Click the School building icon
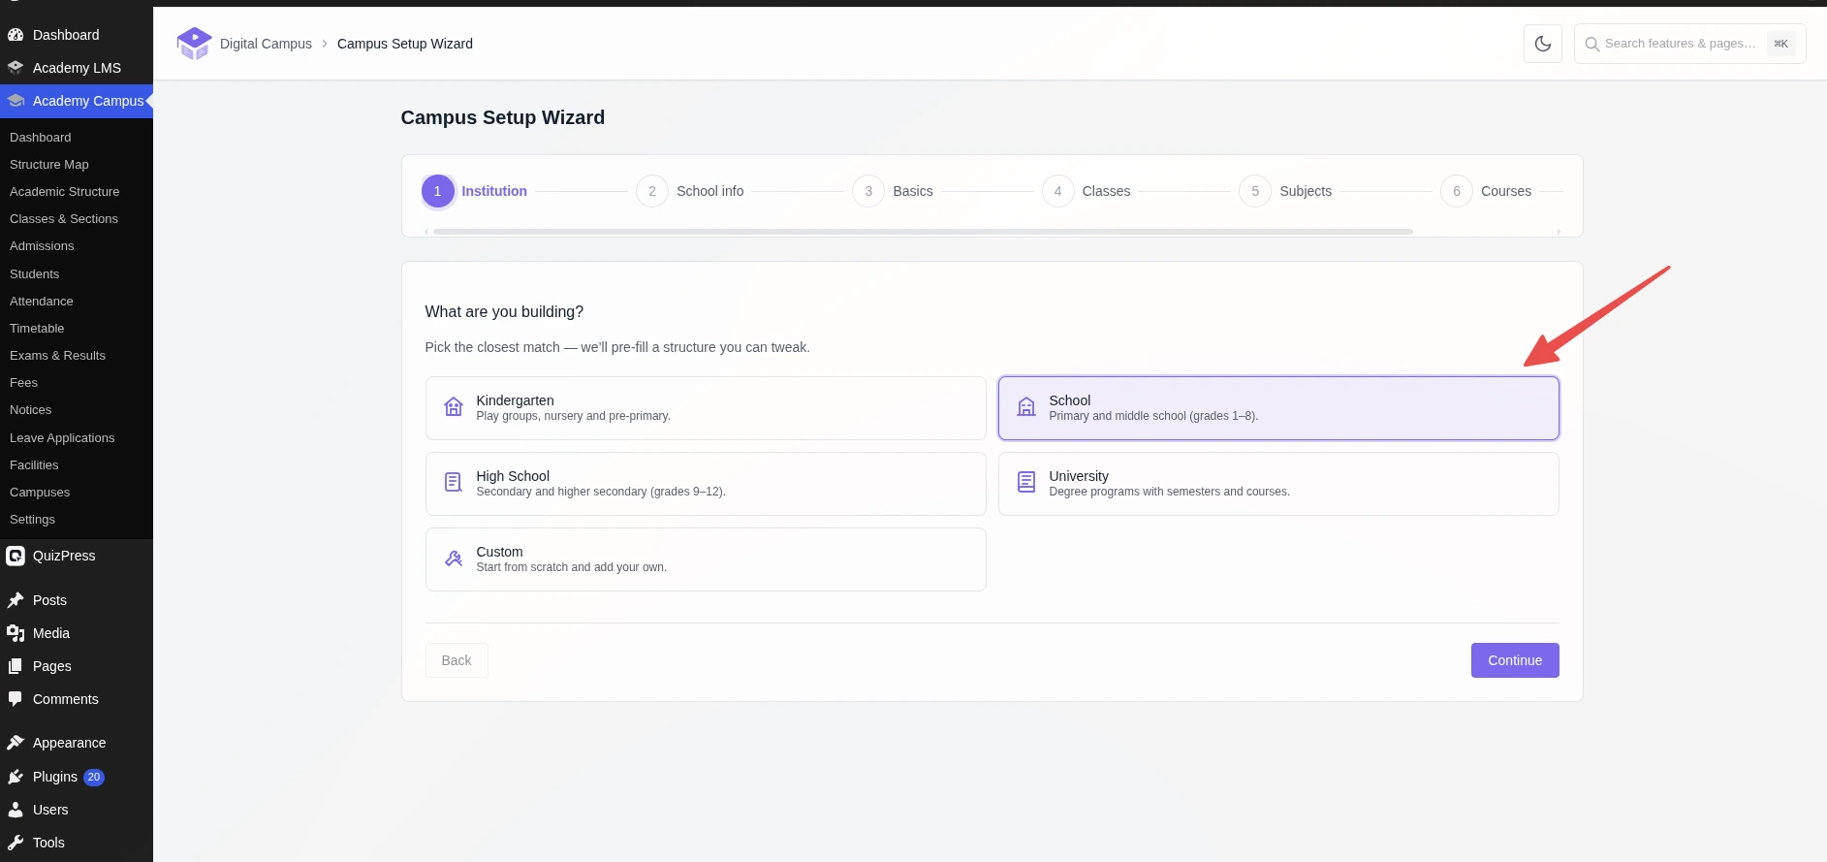This screenshot has height=862, width=1827. coord(1025,407)
